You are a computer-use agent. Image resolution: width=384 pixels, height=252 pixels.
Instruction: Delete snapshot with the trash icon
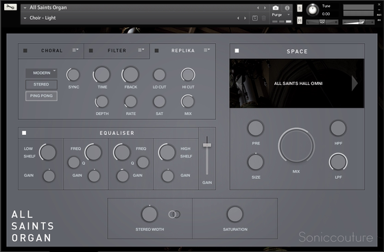pyautogui.click(x=264, y=18)
